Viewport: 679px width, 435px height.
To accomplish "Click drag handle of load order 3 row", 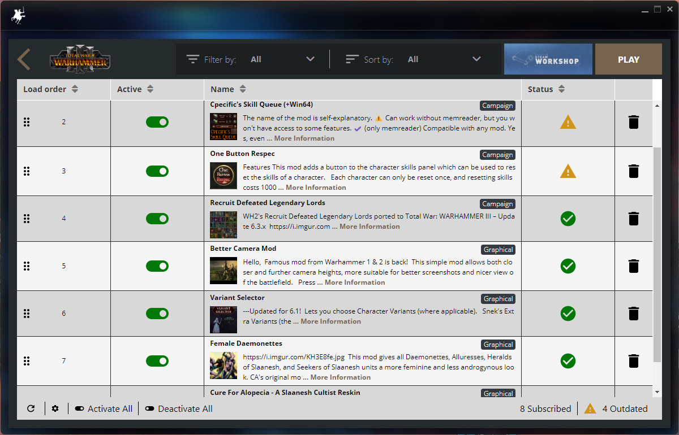I will click(27, 171).
